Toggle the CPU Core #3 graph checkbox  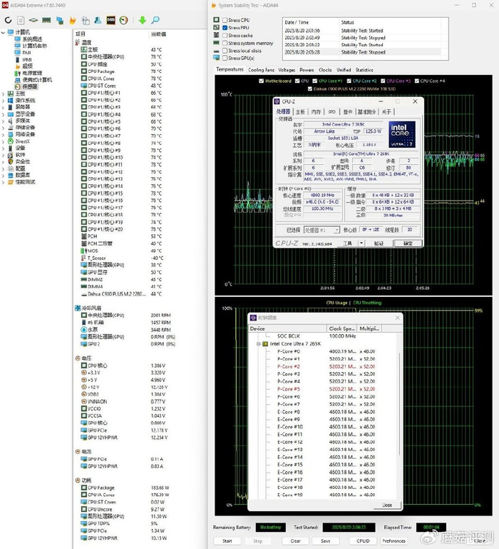383,81
